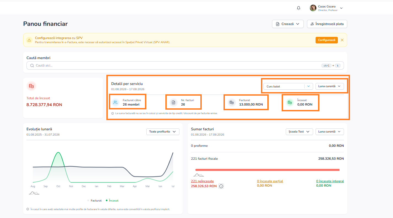Click the red Total de încasat coins icon
This screenshot has height=218, width=393.
pyautogui.click(x=31, y=86)
